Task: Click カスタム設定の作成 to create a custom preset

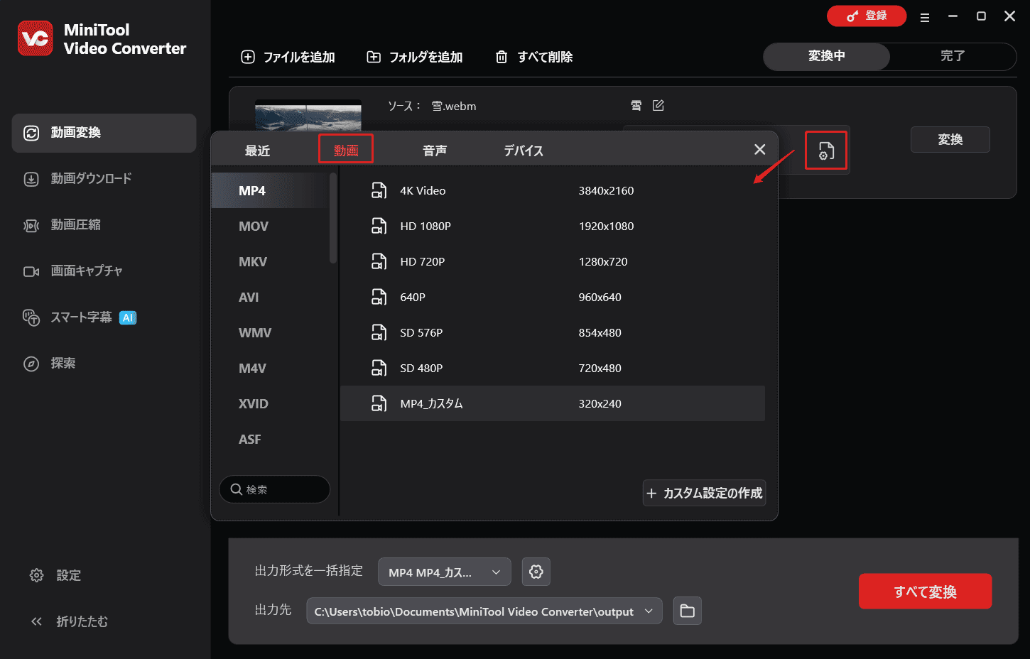Action: coord(704,493)
